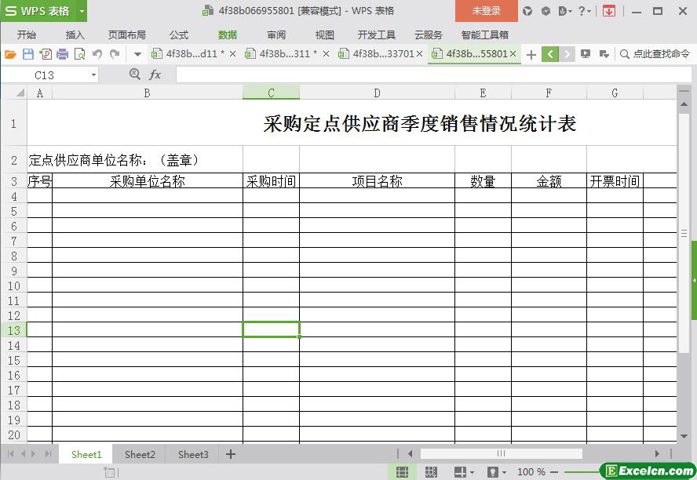697x480 pixels.
Task: Open the 视图 ribbon tab
Action: pyautogui.click(x=324, y=35)
